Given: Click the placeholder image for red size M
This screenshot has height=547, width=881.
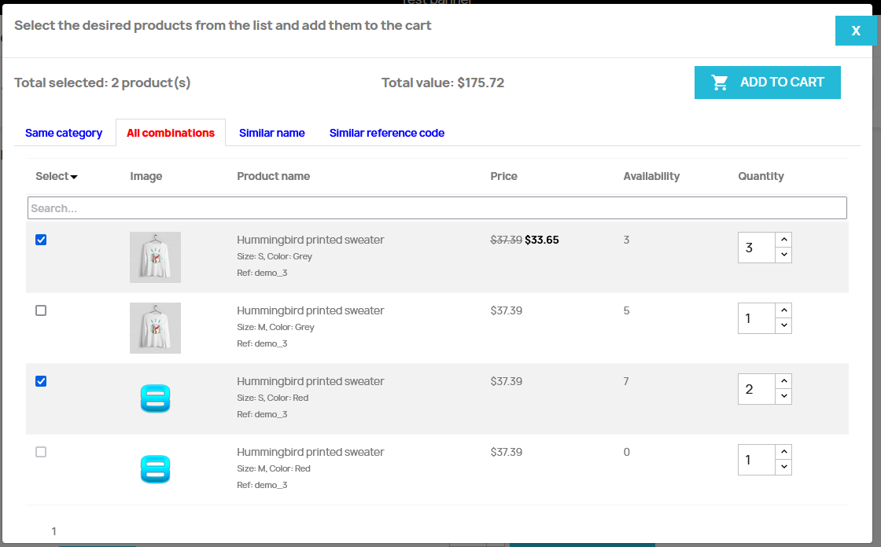Looking at the screenshot, I should point(155,469).
